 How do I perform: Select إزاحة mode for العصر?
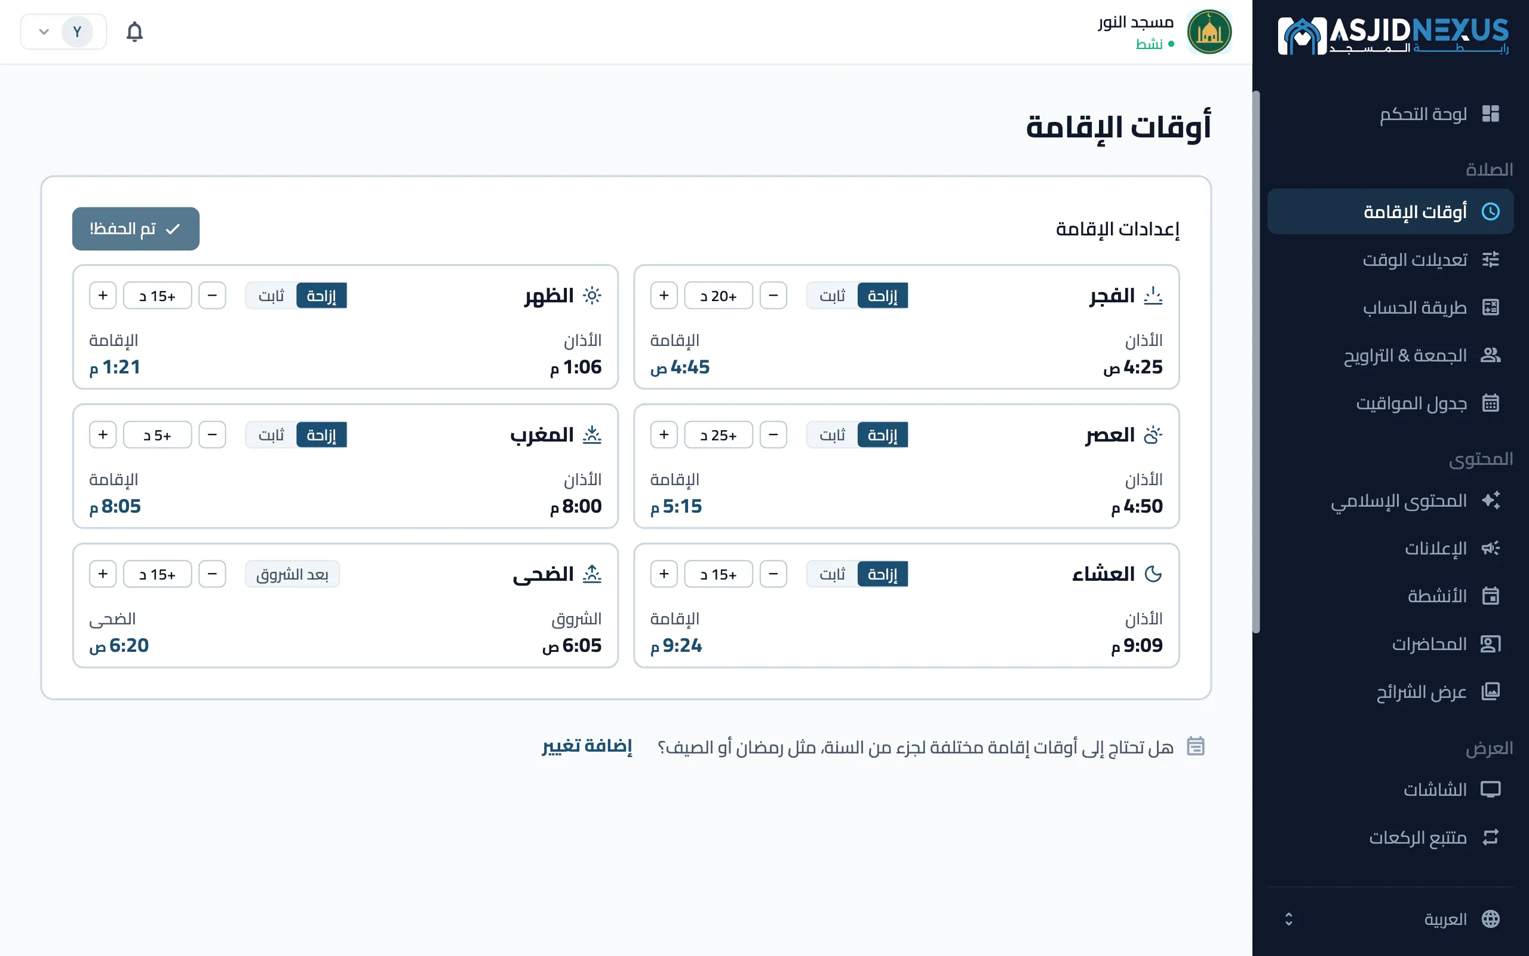[x=882, y=435]
